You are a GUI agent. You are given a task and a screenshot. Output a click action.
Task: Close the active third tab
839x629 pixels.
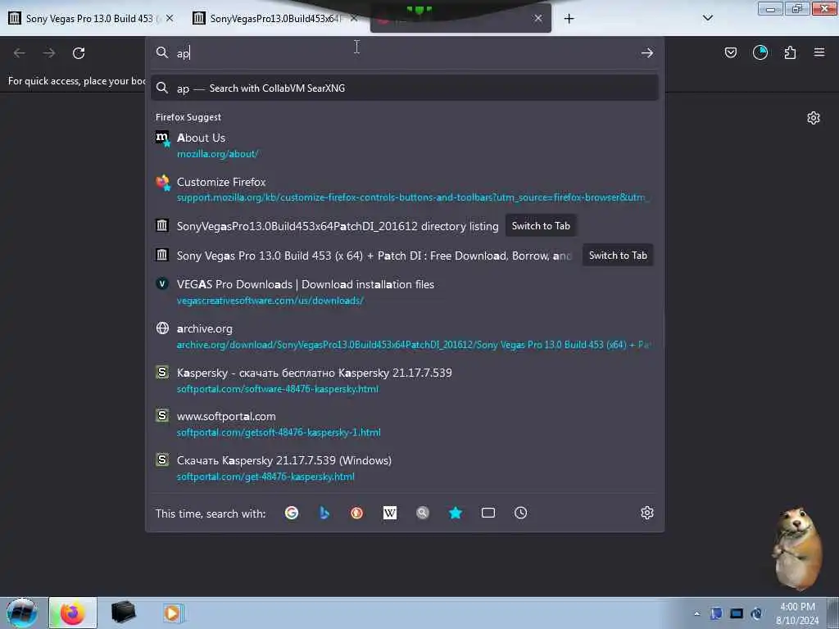coord(537,18)
